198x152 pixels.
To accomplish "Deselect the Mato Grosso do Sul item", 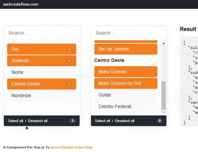I will point(126,83).
